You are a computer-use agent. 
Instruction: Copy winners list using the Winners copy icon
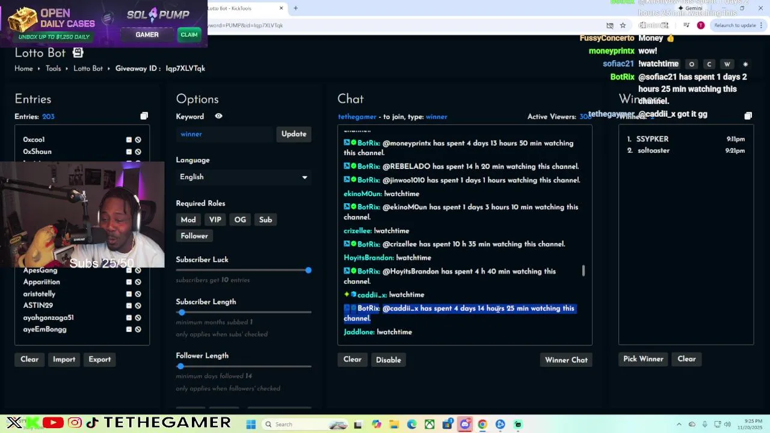(748, 115)
